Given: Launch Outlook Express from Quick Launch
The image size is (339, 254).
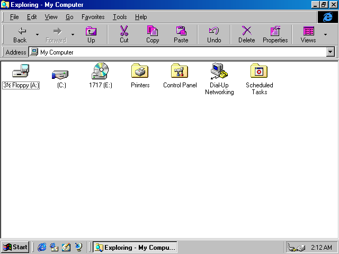Looking at the screenshot, I should [54, 247].
